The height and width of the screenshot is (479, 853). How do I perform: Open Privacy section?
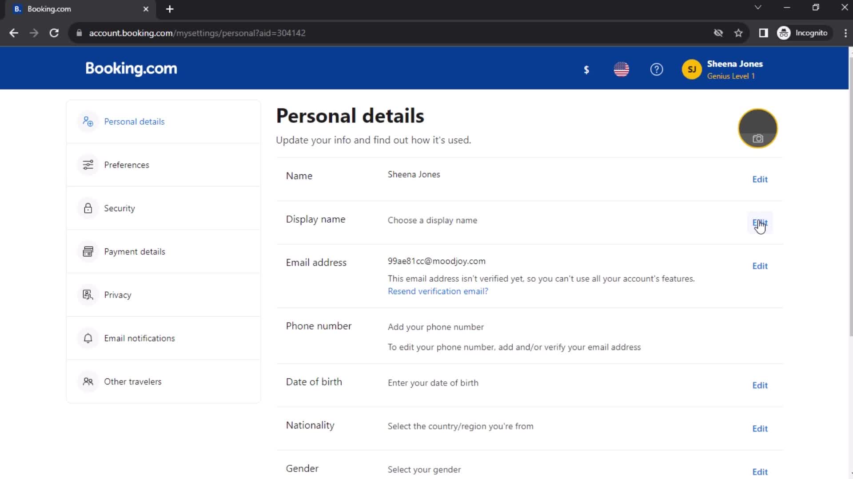[163, 295]
